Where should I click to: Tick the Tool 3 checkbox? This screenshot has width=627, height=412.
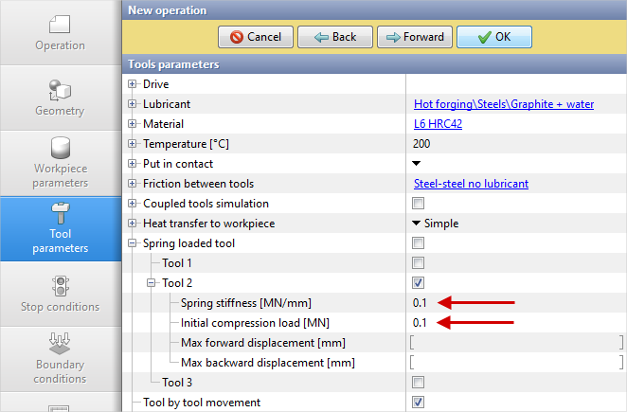pos(418,383)
